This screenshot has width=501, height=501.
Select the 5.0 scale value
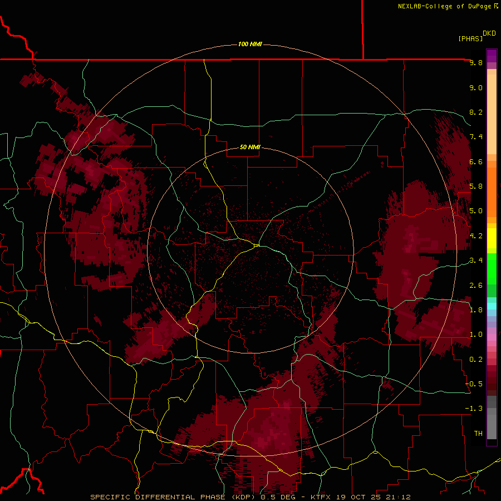pyautogui.click(x=476, y=211)
